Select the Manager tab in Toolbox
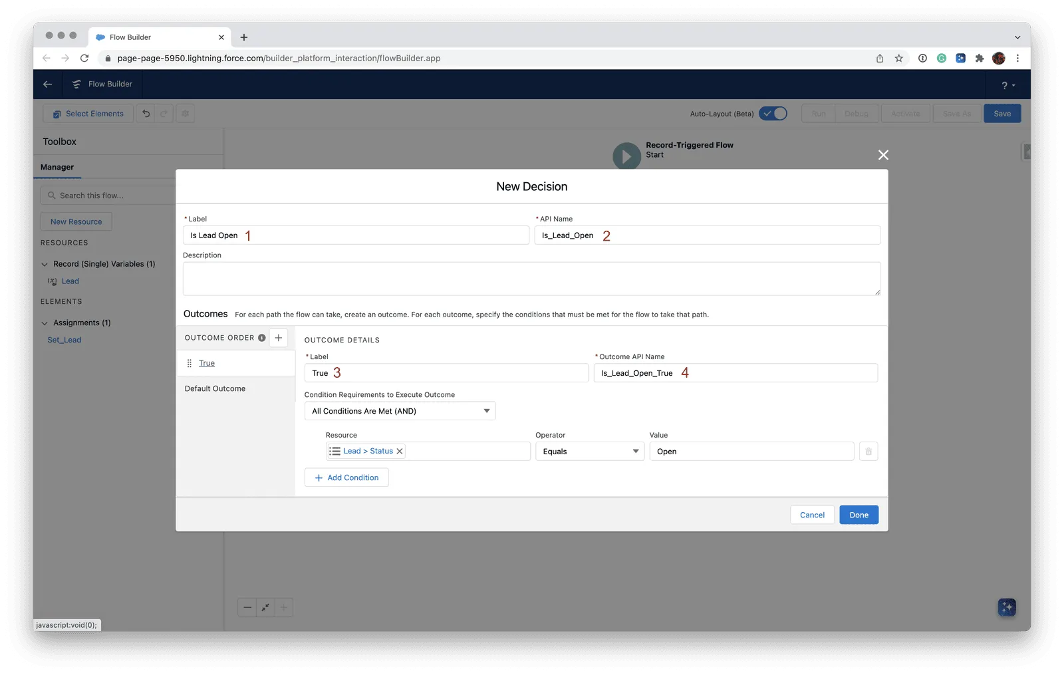 click(x=57, y=167)
